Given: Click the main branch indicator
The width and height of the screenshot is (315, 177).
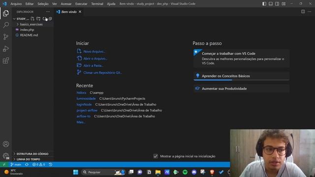Looking at the screenshot, I should click(x=16, y=164).
